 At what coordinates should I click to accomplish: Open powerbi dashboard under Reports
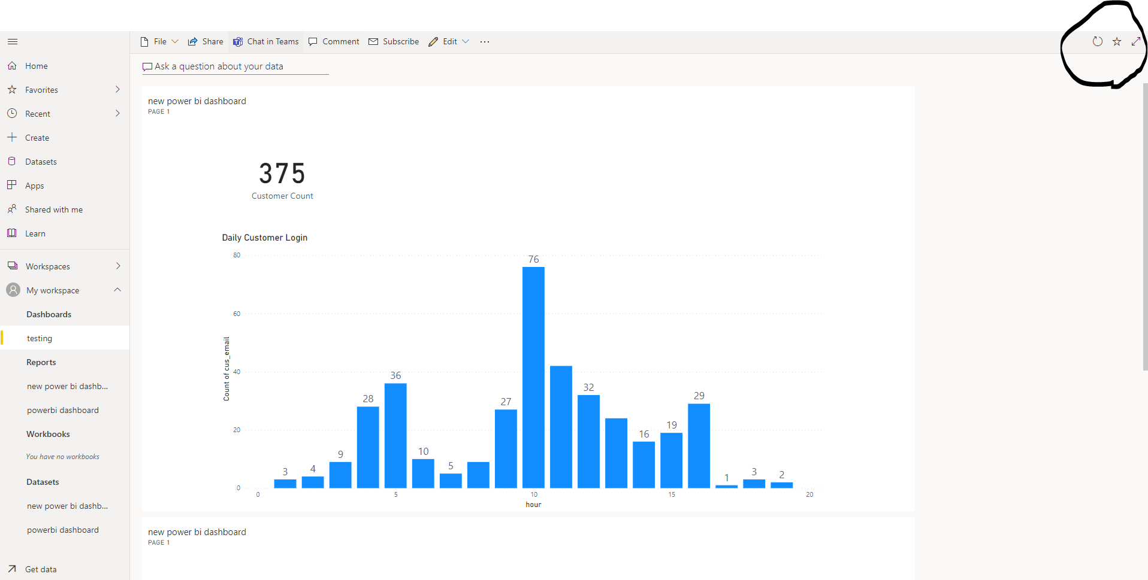point(63,410)
